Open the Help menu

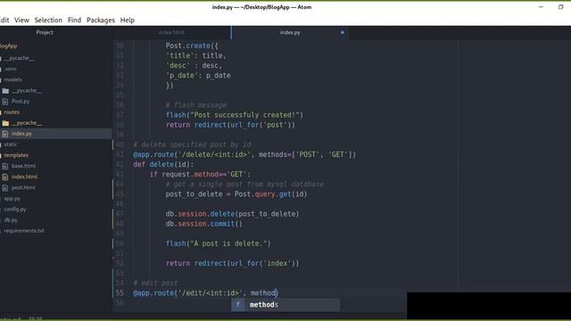tap(128, 20)
